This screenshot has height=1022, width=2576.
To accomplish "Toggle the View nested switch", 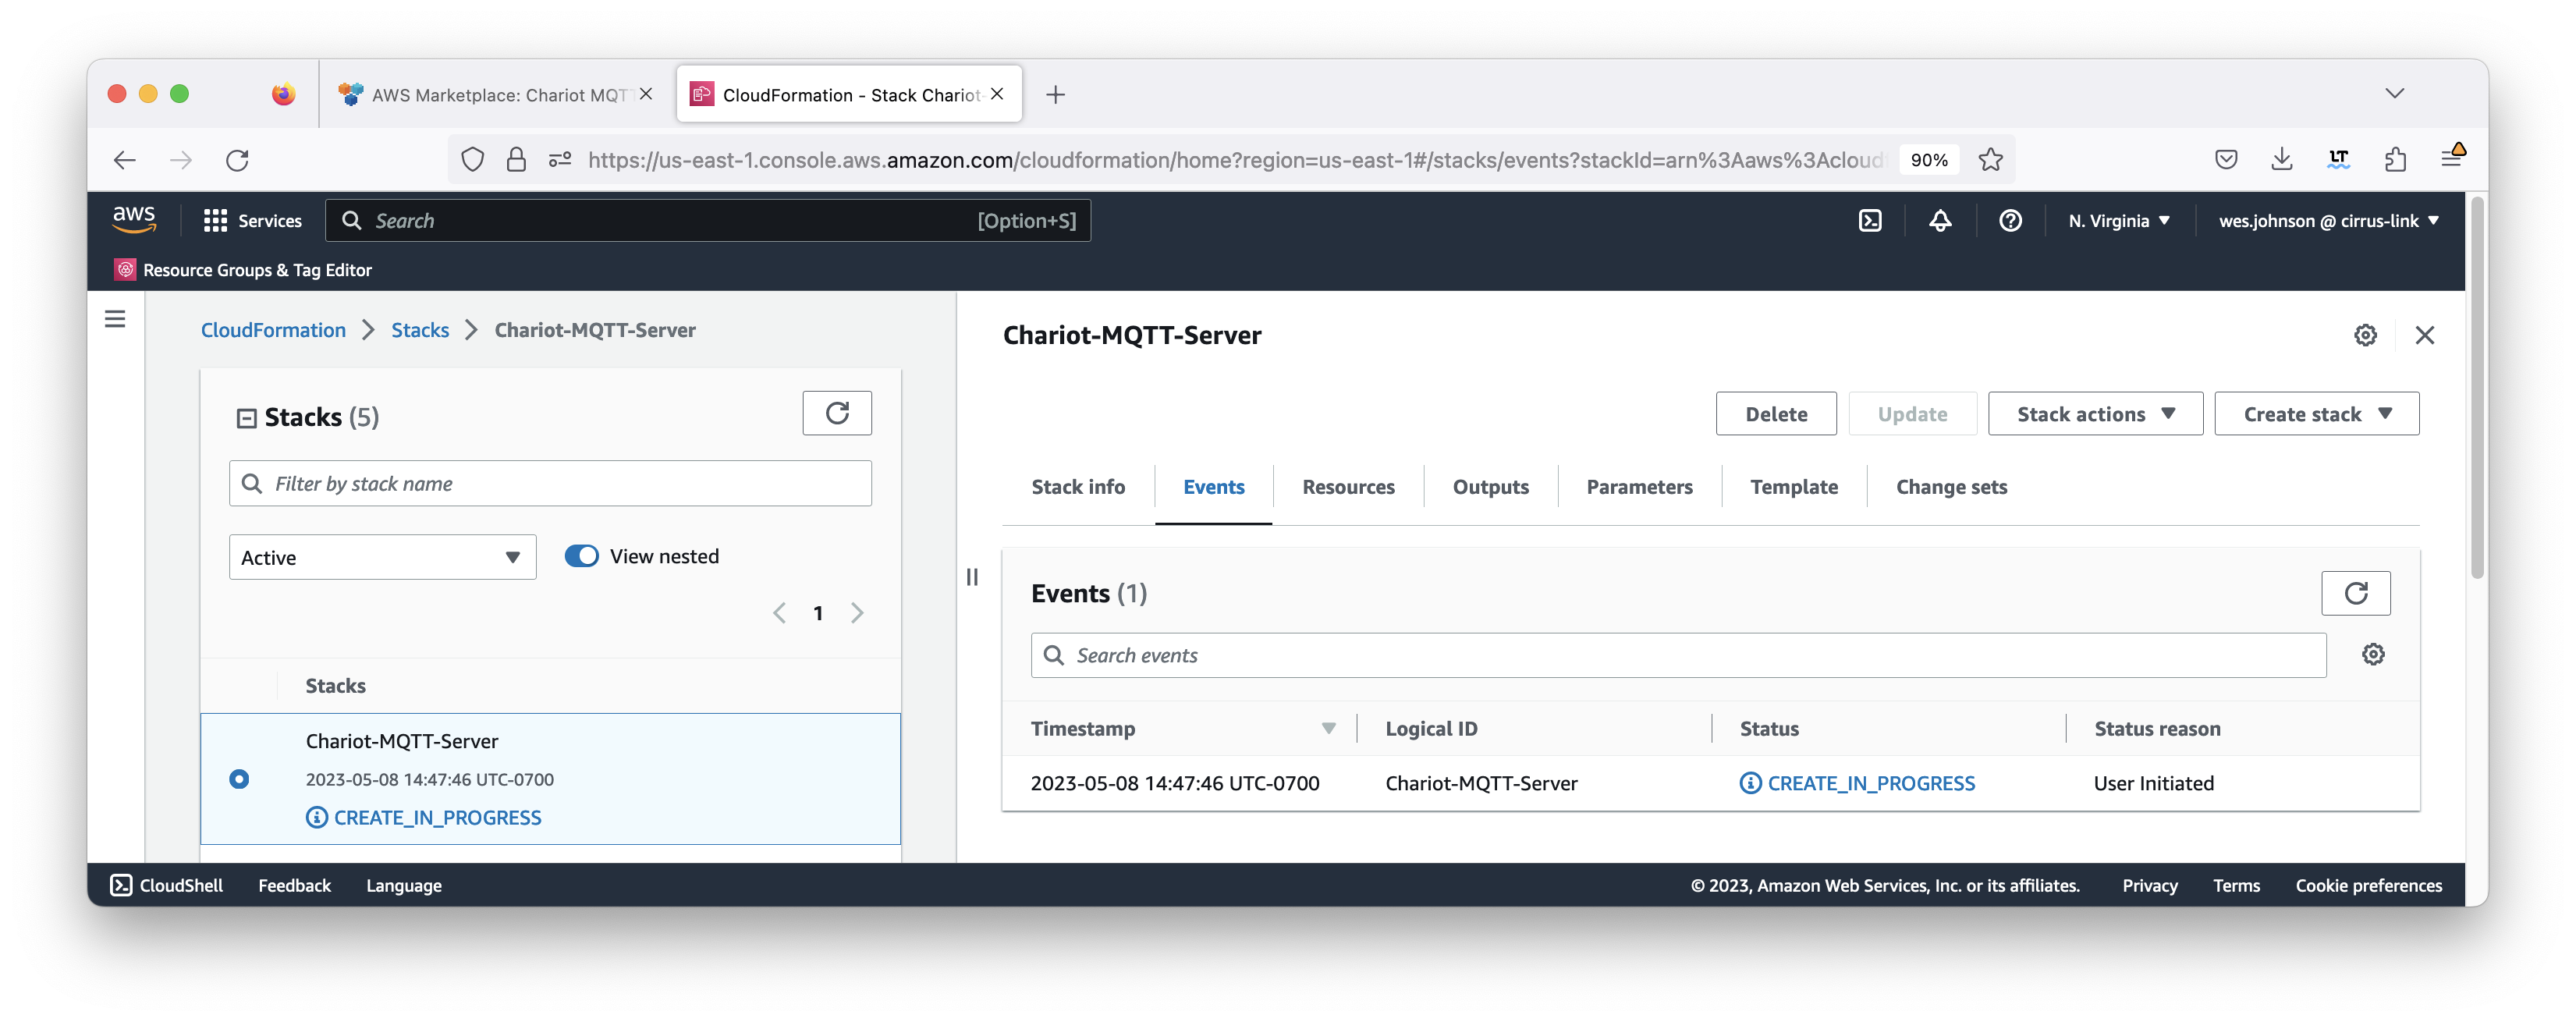I will tap(581, 556).
